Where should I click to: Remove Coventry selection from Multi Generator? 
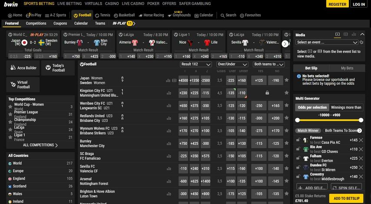pyautogui.click(x=361, y=177)
